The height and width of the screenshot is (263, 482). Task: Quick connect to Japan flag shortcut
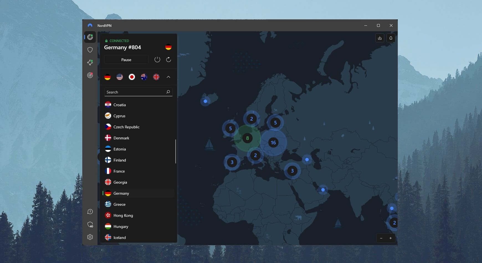(132, 77)
